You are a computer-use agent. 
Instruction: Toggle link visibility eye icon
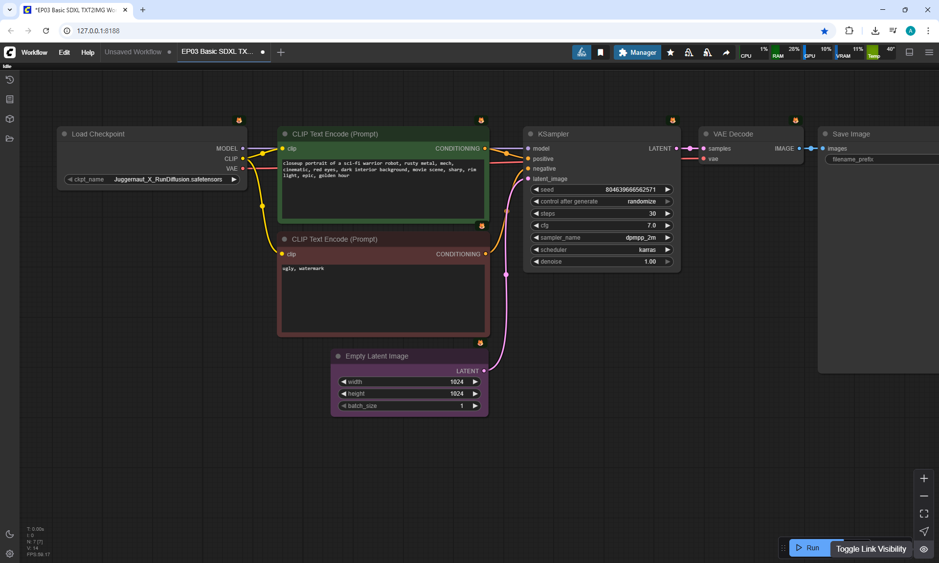coord(924,549)
